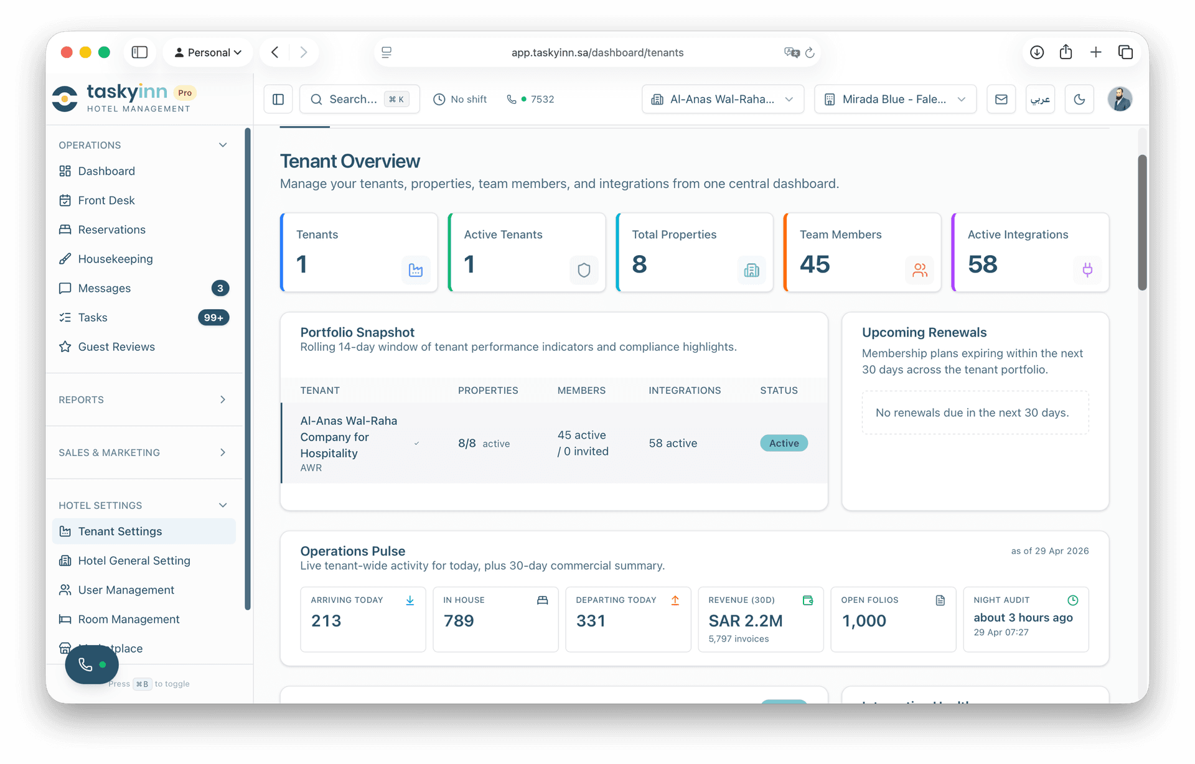Reload the page in the address bar
Screen dimensions: 1195x764
tap(810, 53)
